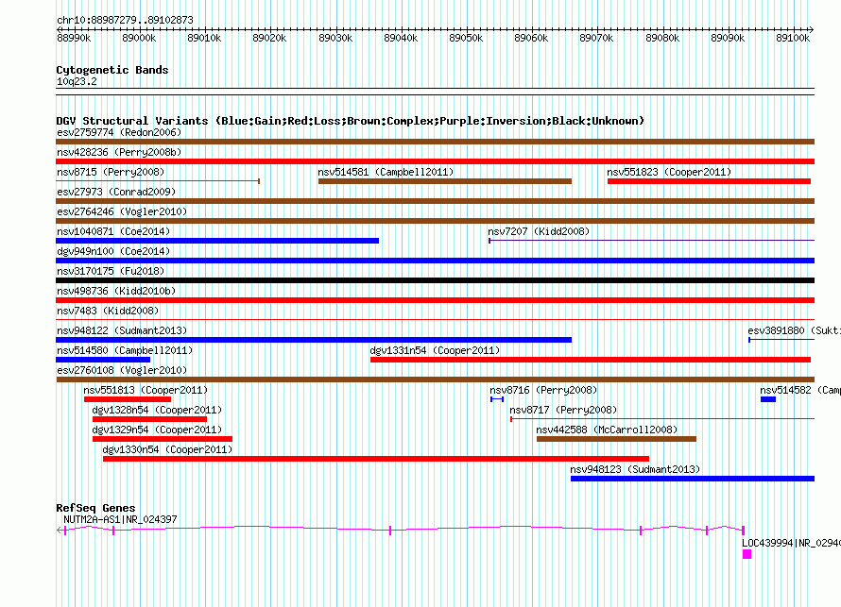Open the nsv7483 (Kidd2008) thin red line
Screen dimensions: 841x607
point(435,320)
